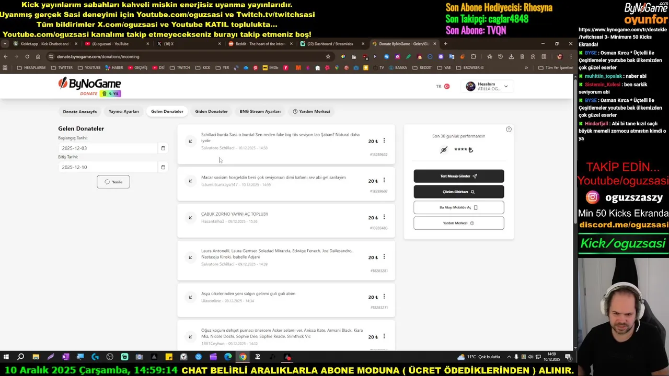Open calendar picker for Bitiş Tarihi

[x=163, y=167]
